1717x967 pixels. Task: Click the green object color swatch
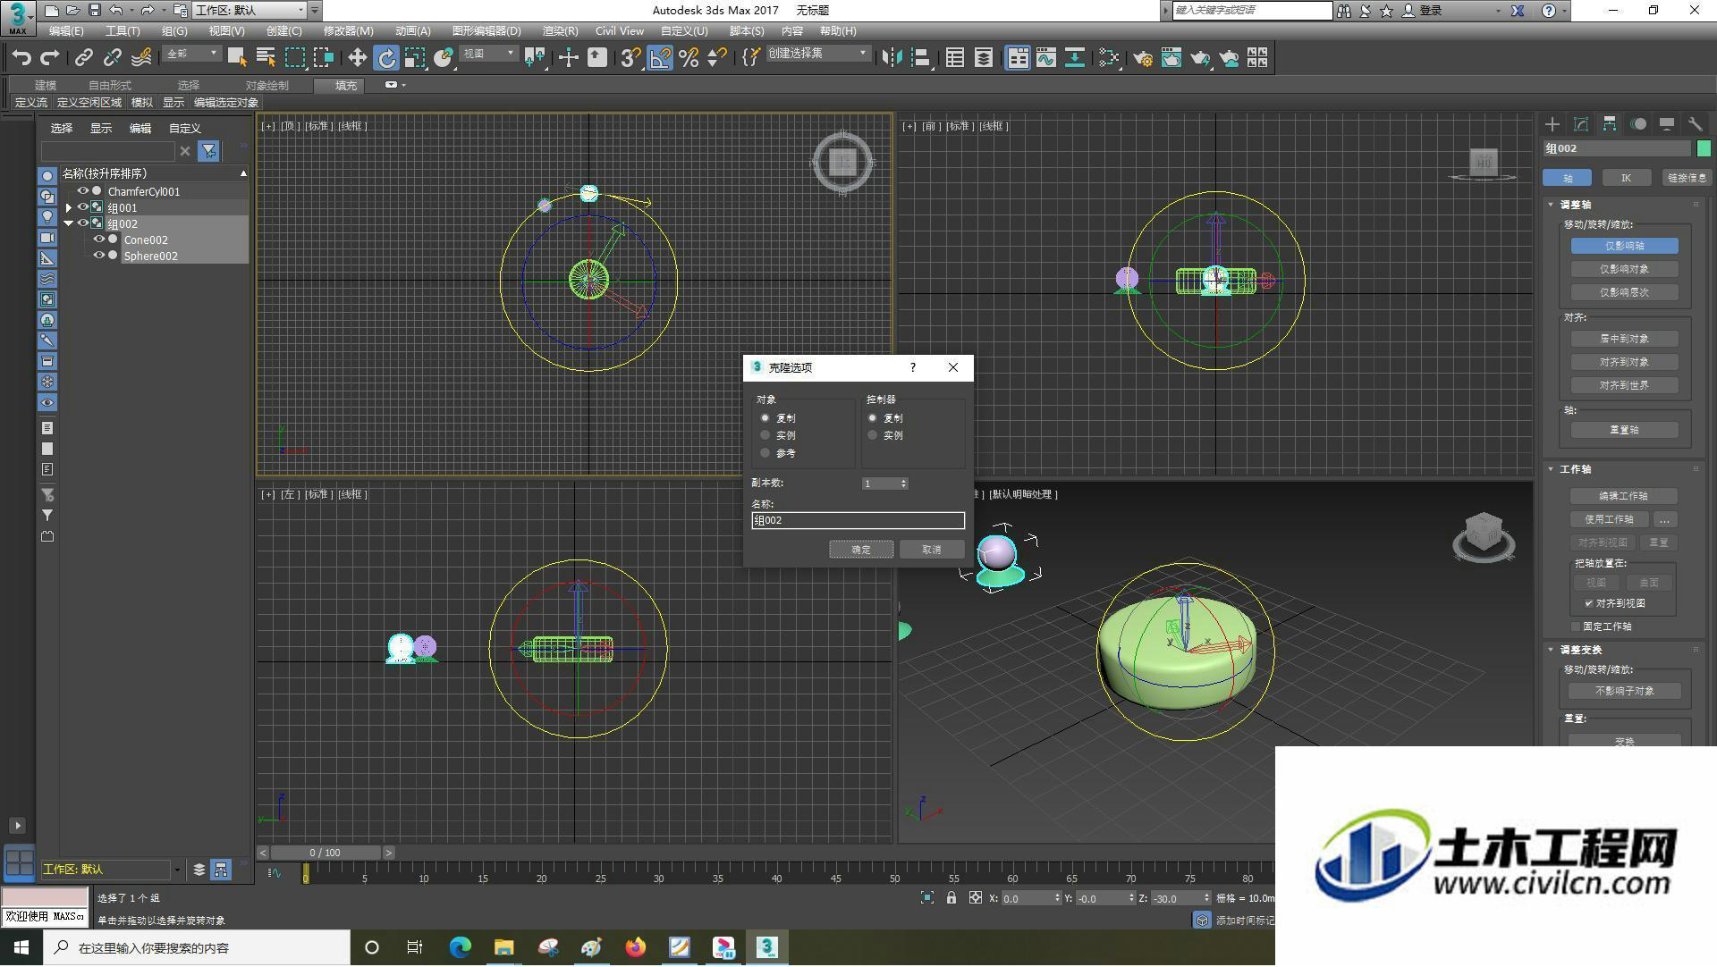point(1704,148)
